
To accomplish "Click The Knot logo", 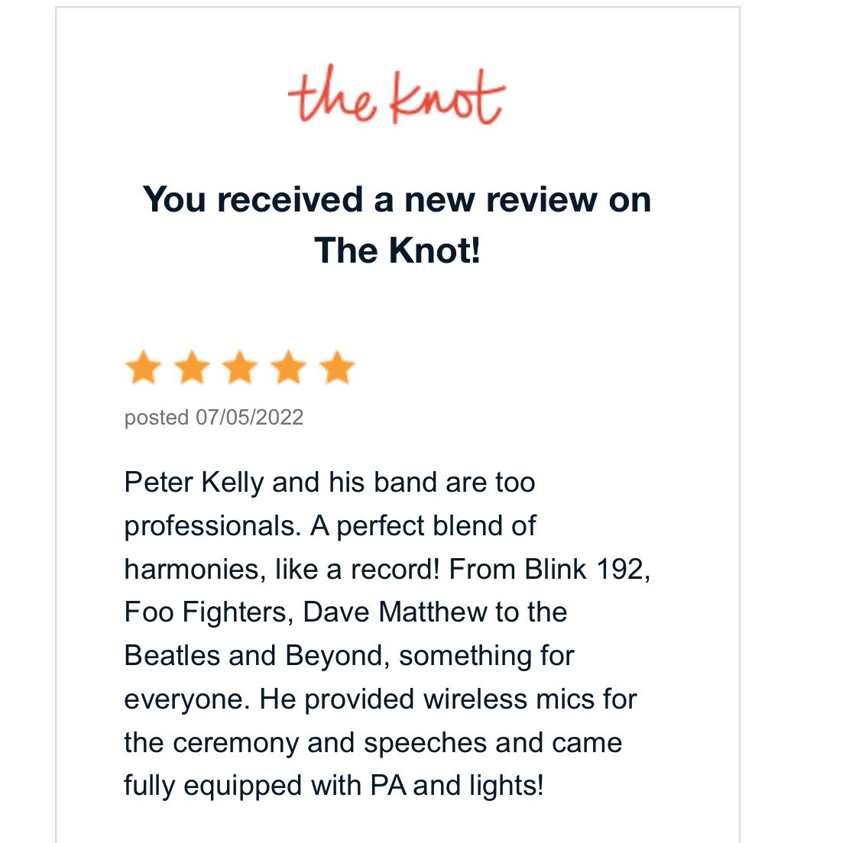I will click(396, 96).
